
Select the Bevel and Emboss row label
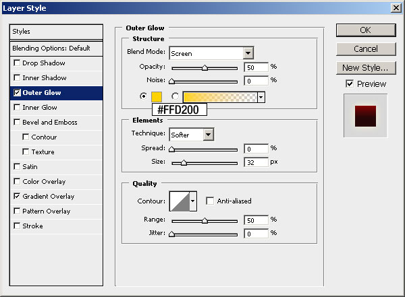click(x=50, y=122)
